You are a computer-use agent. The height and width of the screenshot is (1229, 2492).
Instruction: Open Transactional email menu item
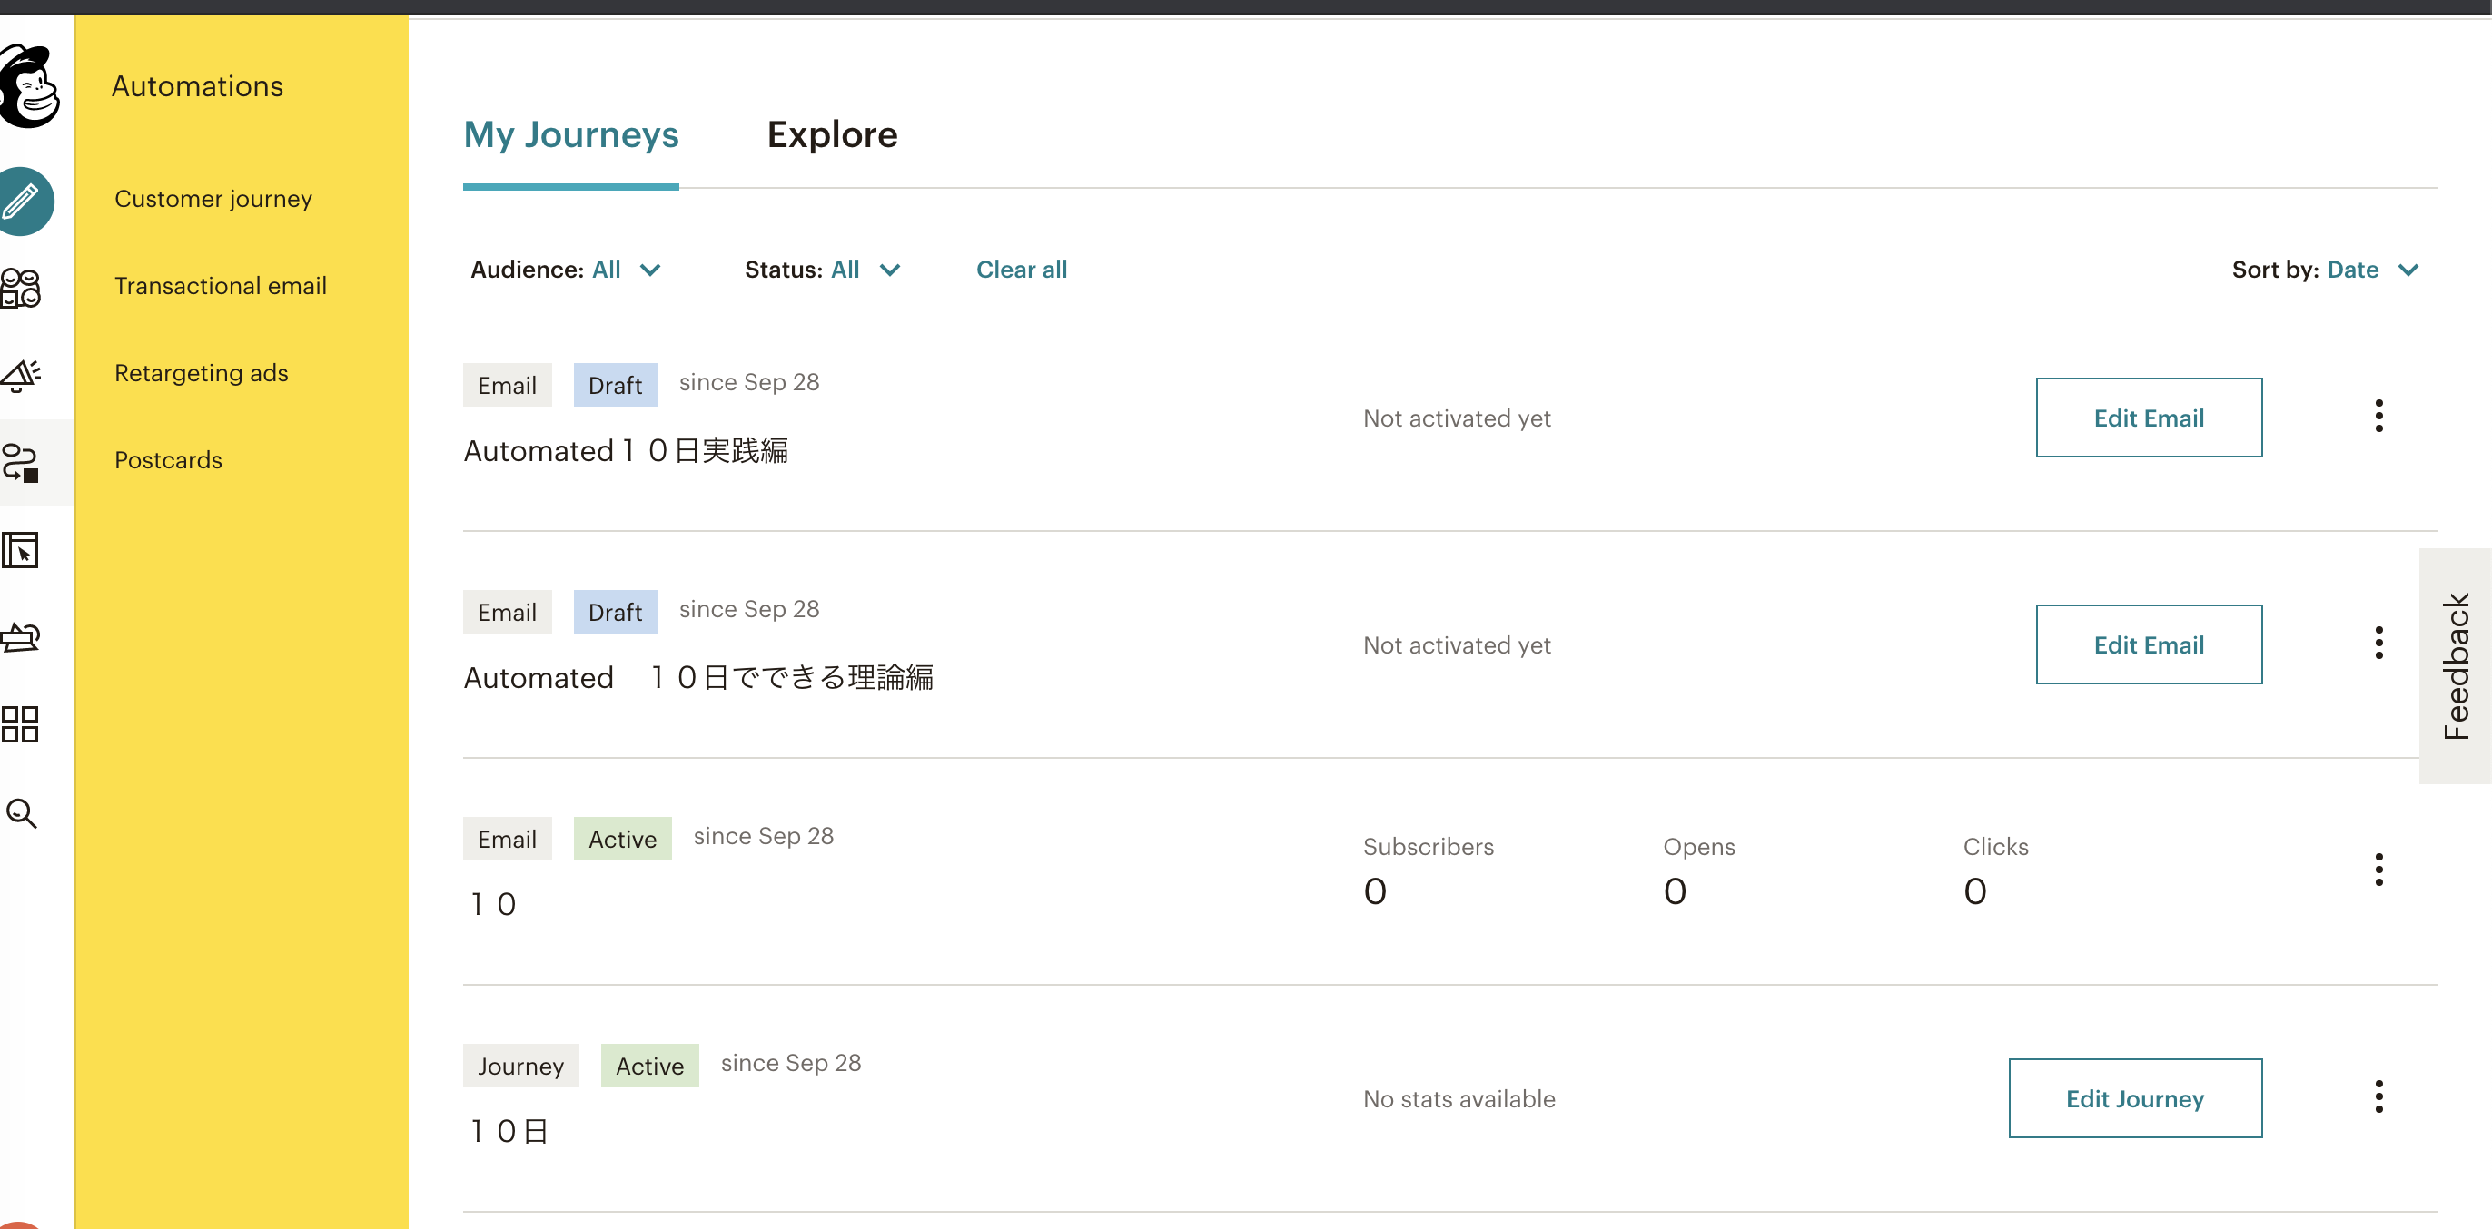(221, 286)
